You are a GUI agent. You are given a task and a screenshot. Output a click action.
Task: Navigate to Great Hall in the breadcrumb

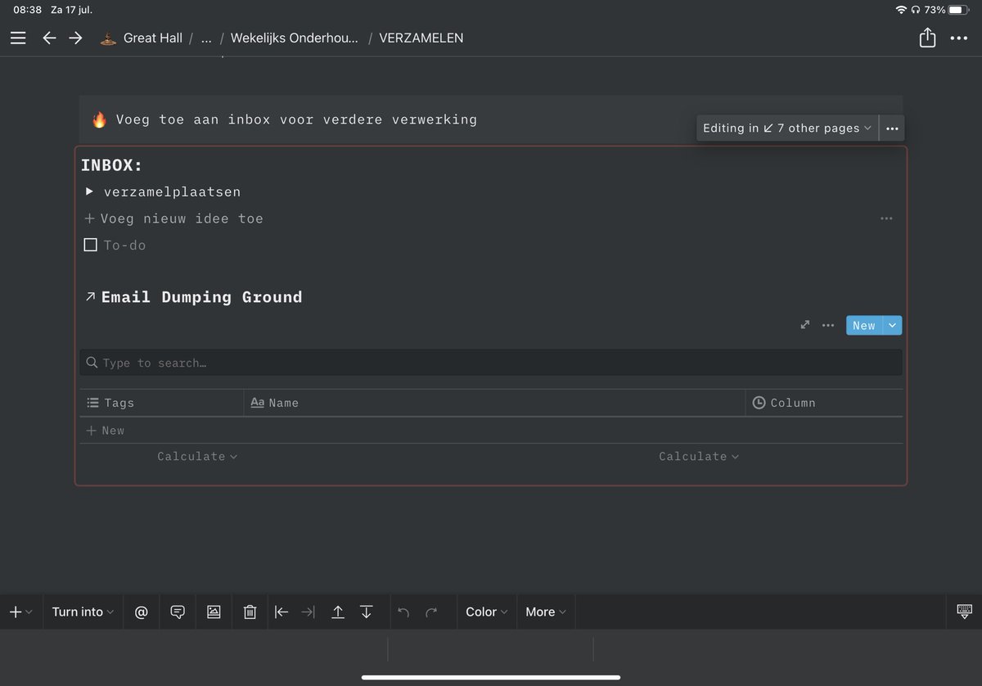tap(152, 38)
